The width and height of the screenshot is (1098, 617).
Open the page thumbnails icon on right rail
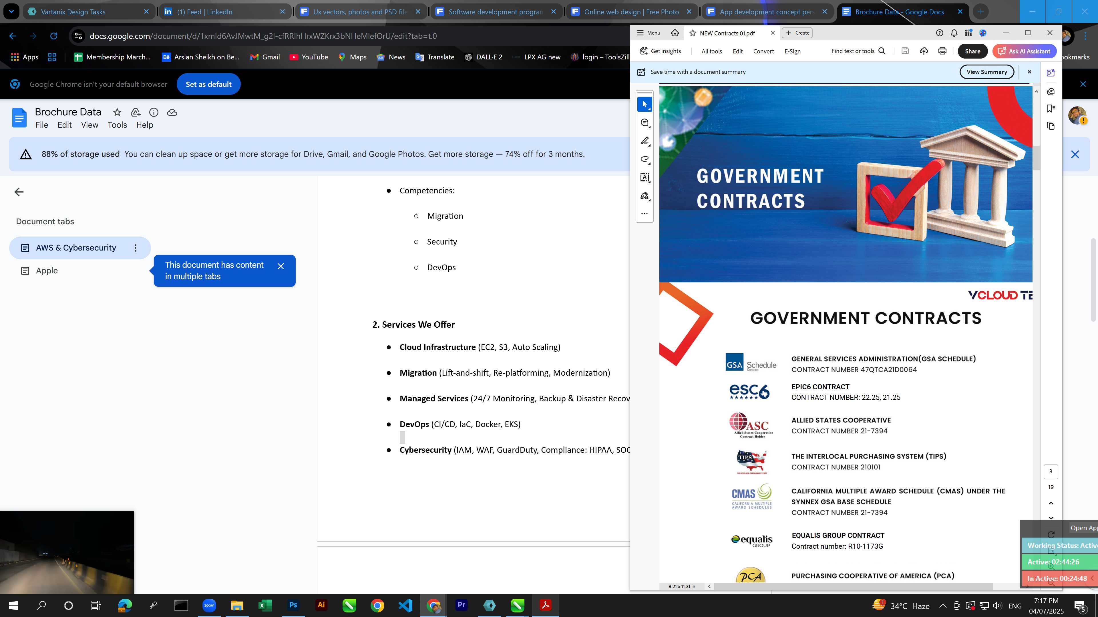click(x=1051, y=126)
